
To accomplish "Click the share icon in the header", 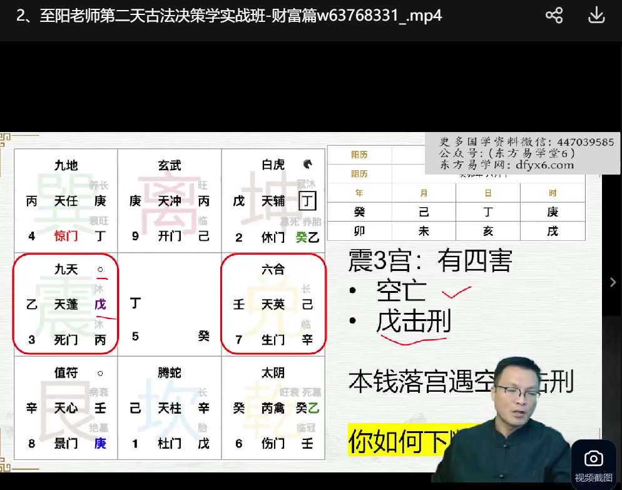I will (x=554, y=16).
